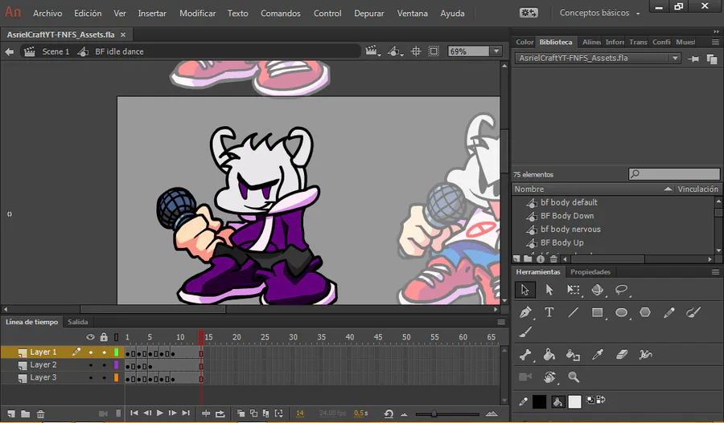
Task: Select the Zoom magnifier tool
Action: 574,377
